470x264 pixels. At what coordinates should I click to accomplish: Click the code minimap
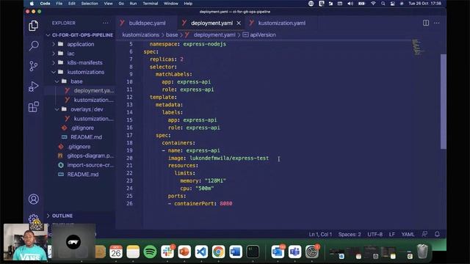click(x=419, y=47)
